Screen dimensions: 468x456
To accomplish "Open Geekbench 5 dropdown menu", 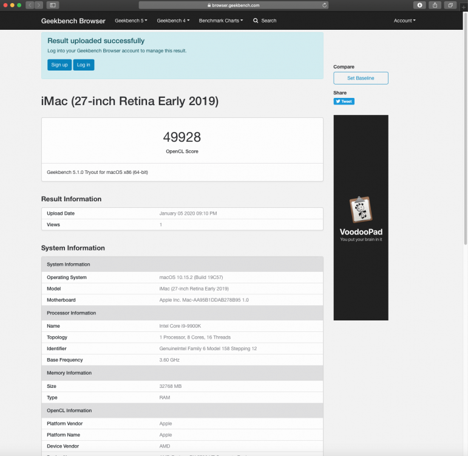I will pos(131,21).
